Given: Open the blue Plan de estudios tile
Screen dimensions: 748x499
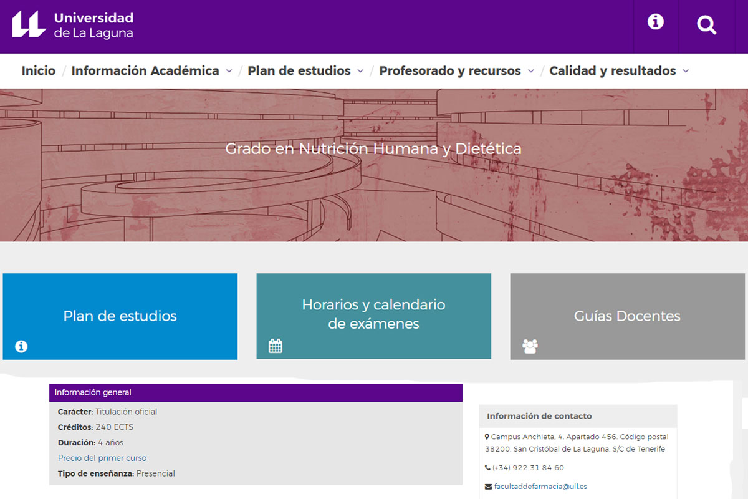Looking at the screenshot, I should point(120,316).
